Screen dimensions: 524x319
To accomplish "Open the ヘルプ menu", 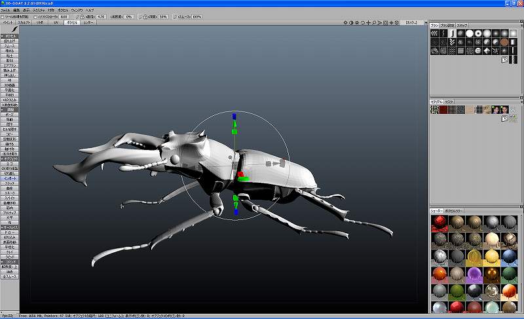I will coord(90,10).
